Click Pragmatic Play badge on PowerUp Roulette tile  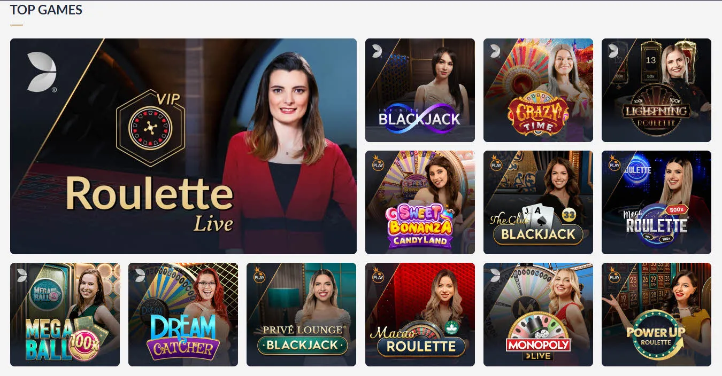point(615,275)
